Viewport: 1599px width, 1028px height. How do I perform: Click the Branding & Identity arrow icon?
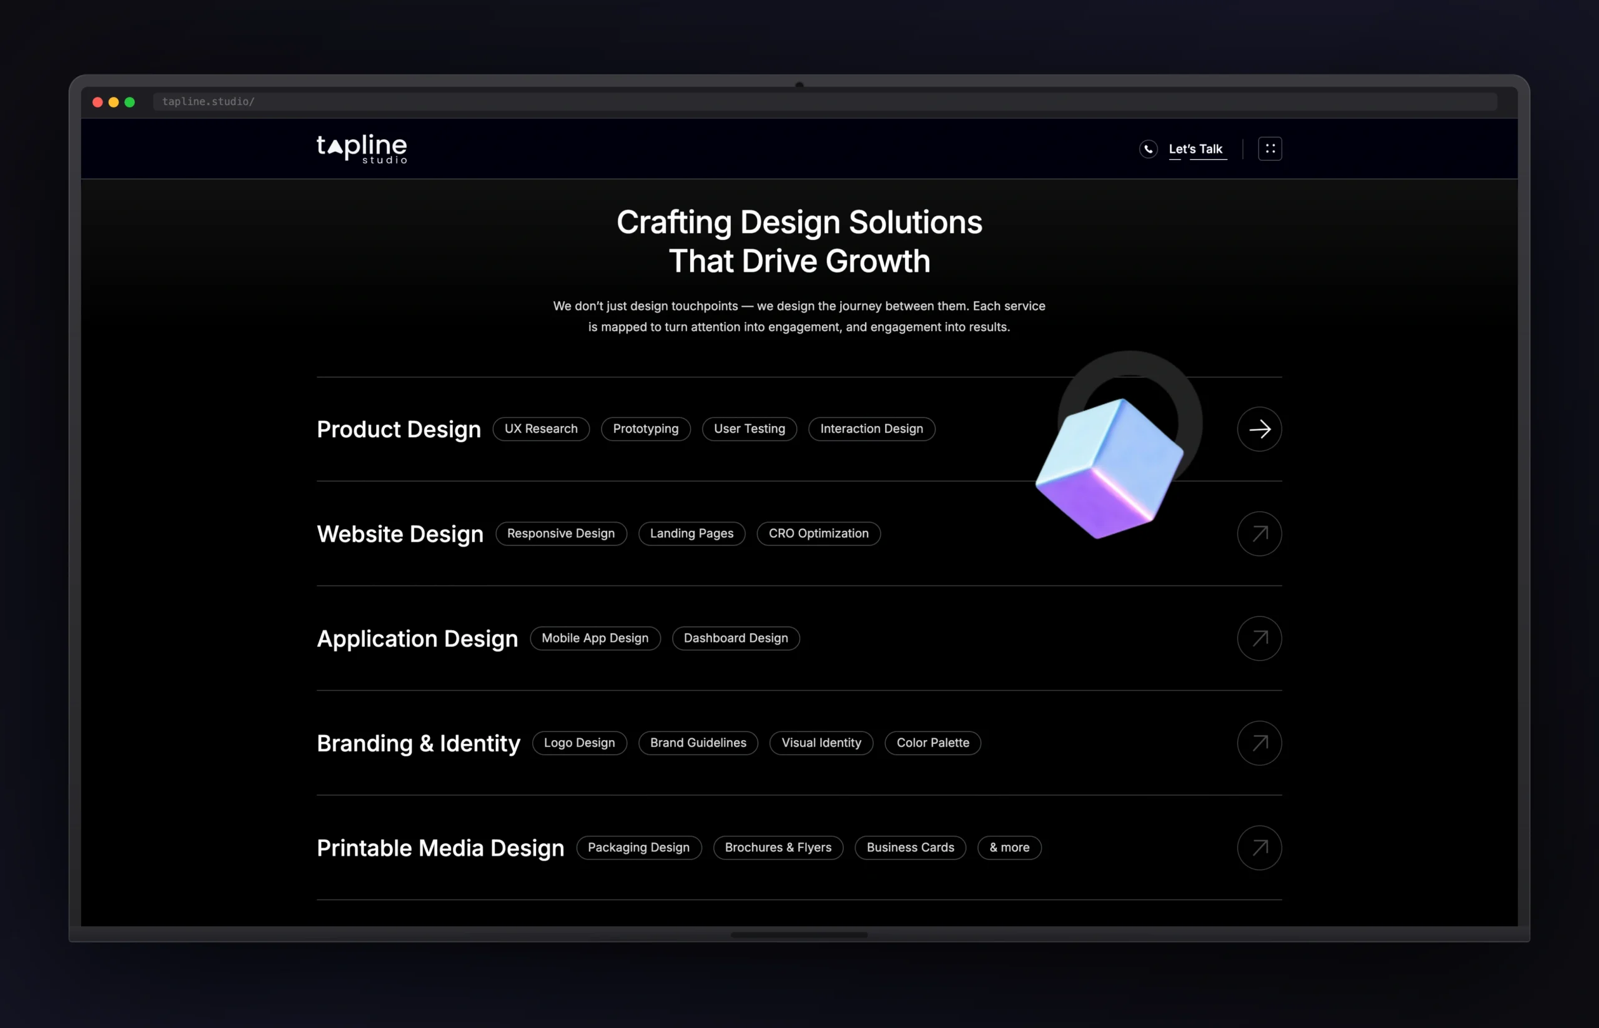point(1259,743)
